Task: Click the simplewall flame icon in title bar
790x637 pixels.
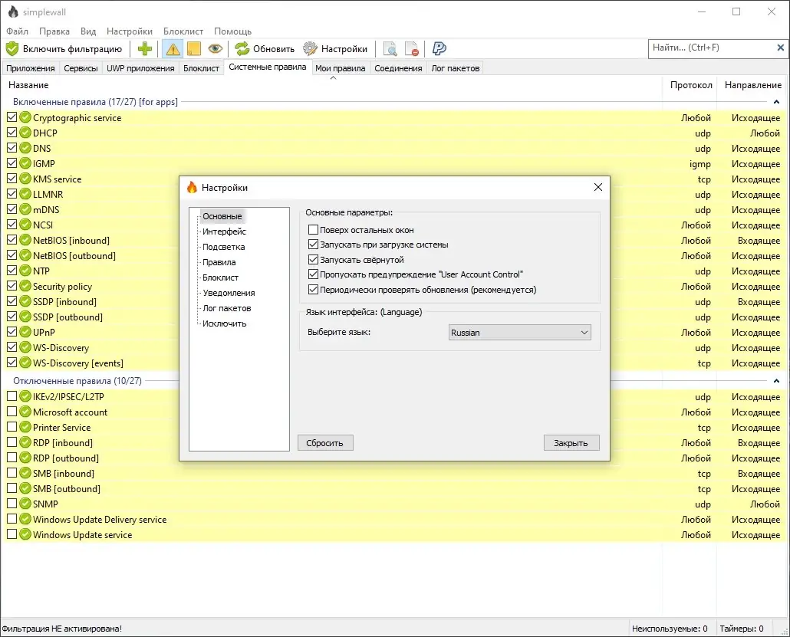Action: 13,11
